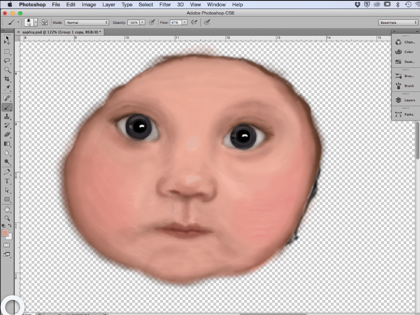The height and width of the screenshot is (315, 420).
Task: Select the Eraser tool
Action: (7, 135)
